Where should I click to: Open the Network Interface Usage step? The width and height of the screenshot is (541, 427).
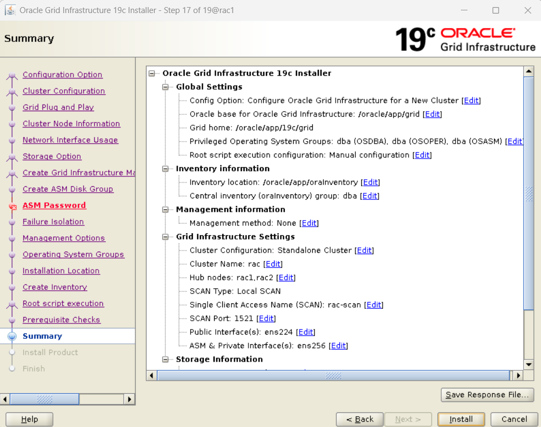coord(70,139)
